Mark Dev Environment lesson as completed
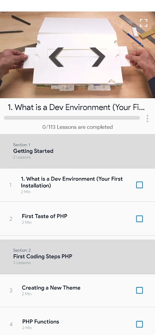This screenshot has width=155, height=335. 139,185
